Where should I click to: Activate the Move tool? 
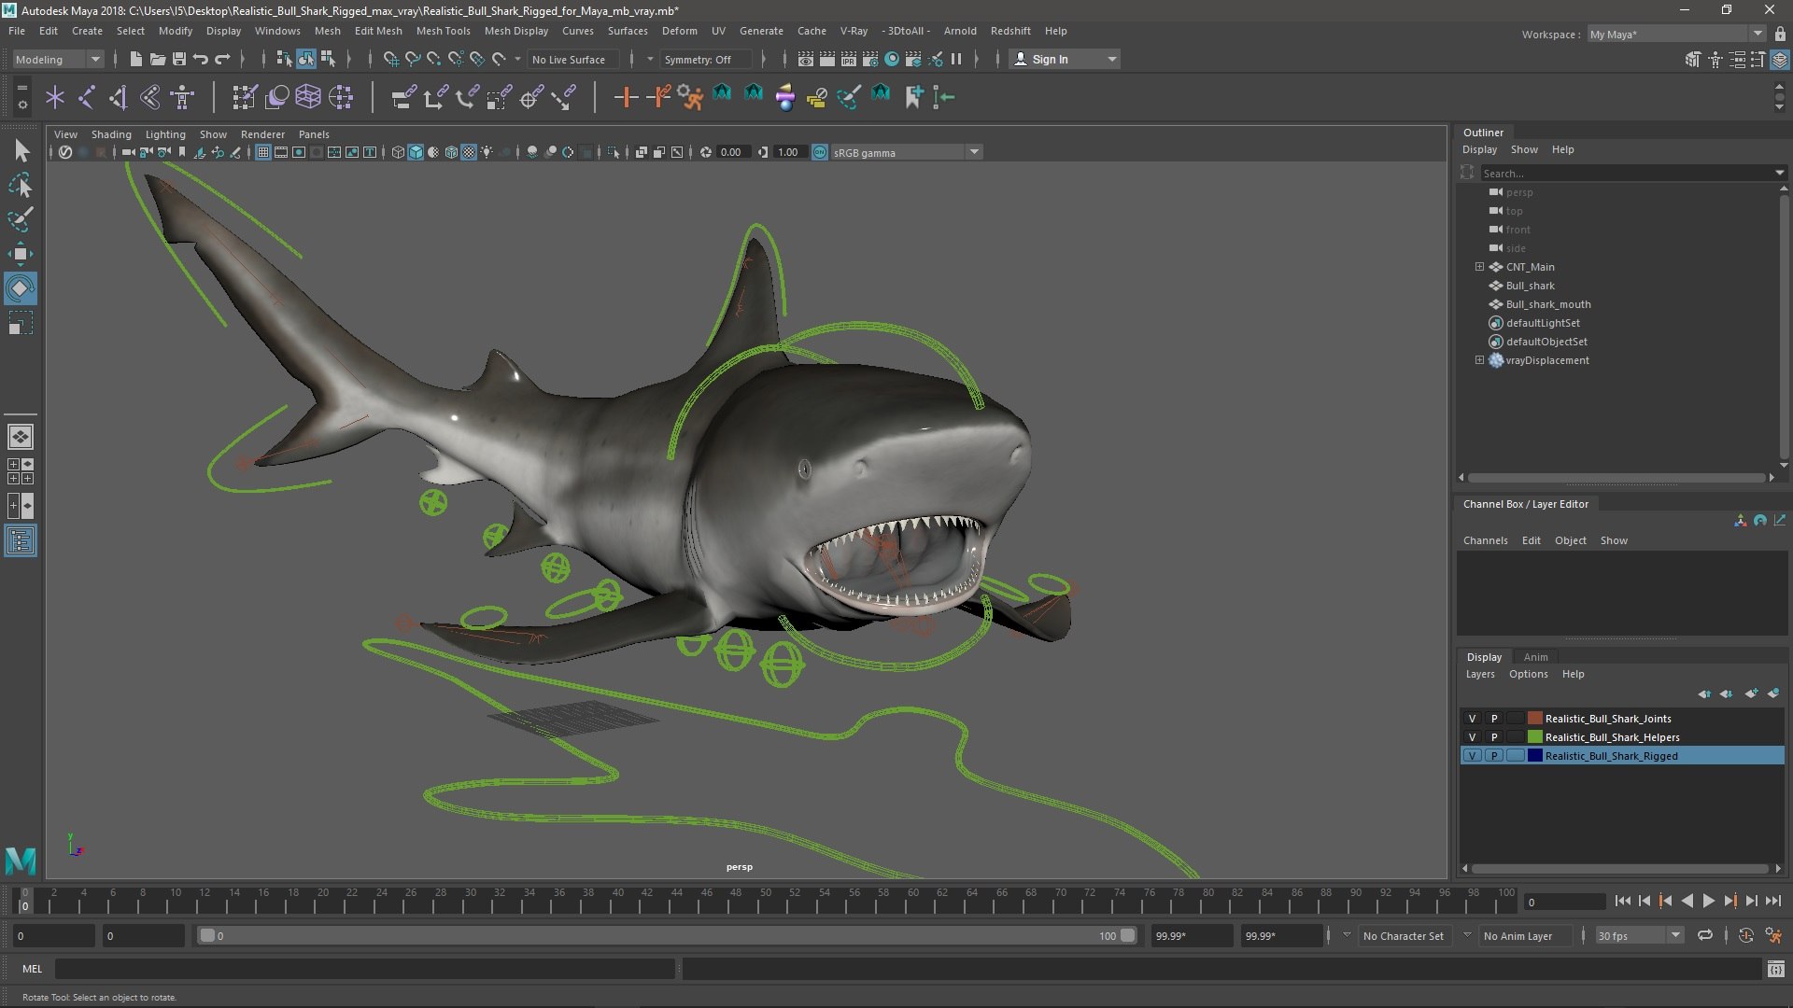click(x=21, y=254)
